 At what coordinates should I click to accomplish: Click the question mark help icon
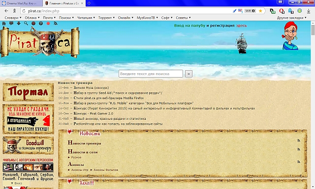pyautogui.click(x=41, y=24)
